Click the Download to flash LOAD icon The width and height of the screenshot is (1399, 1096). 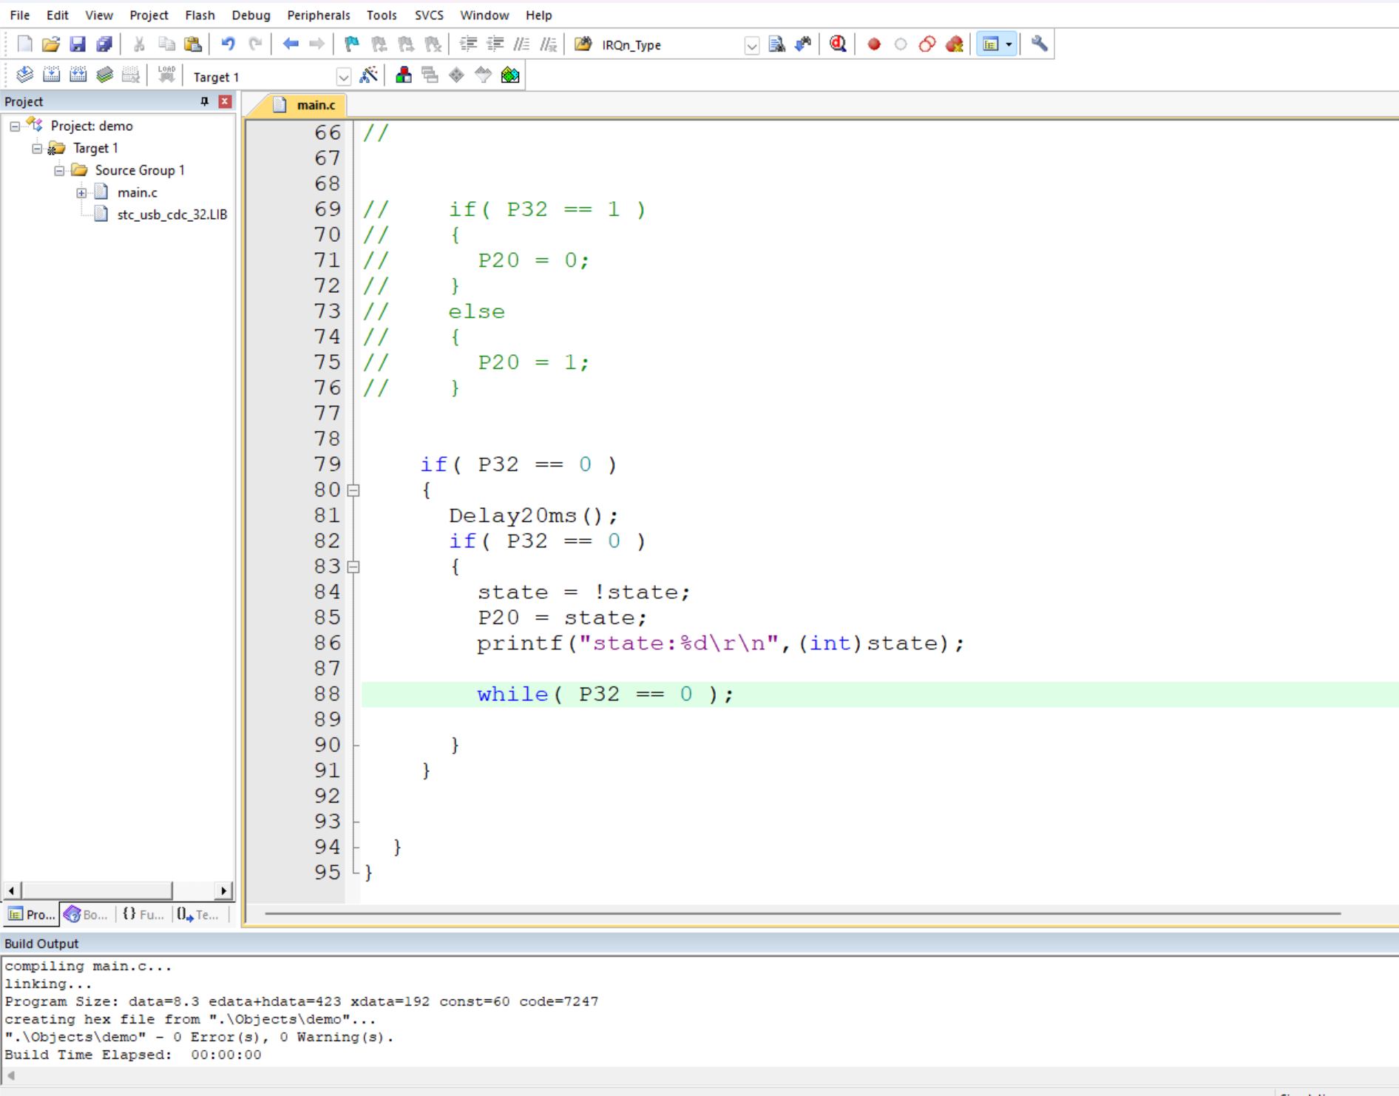pyautogui.click(x=166, y=75)
